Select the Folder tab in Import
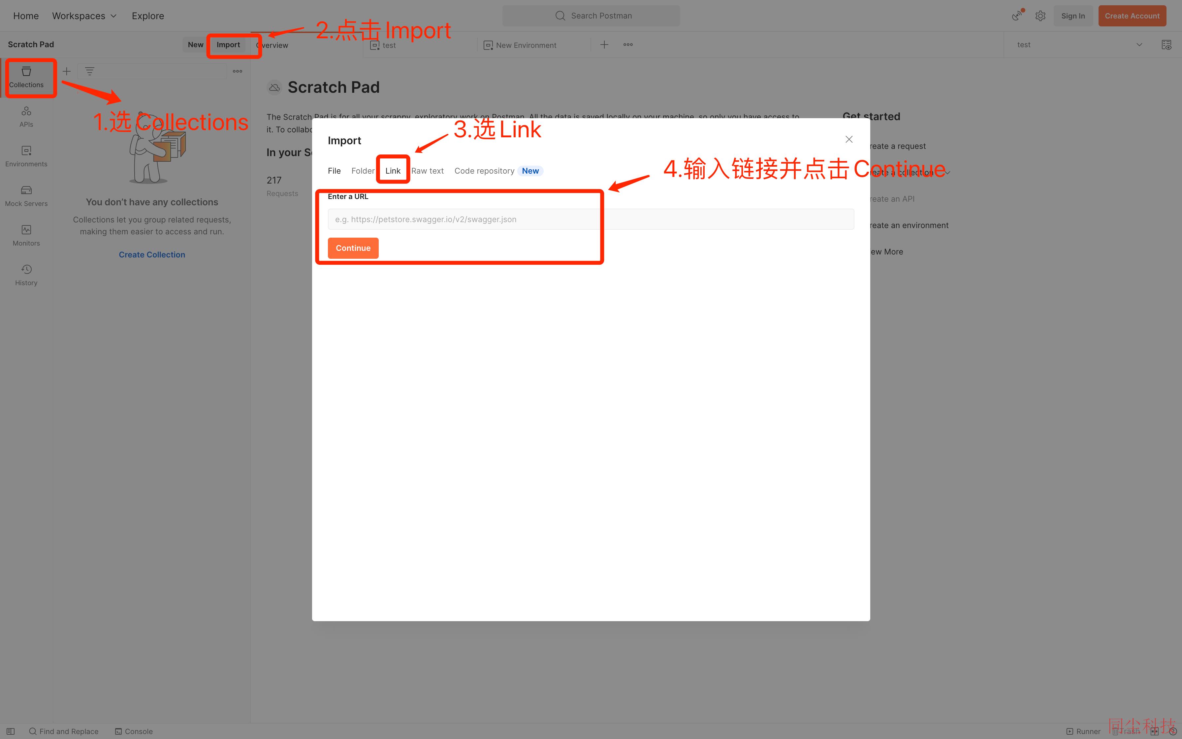Image resolution: width=1182 pixels, height=739 pixels. pos(363,171)
